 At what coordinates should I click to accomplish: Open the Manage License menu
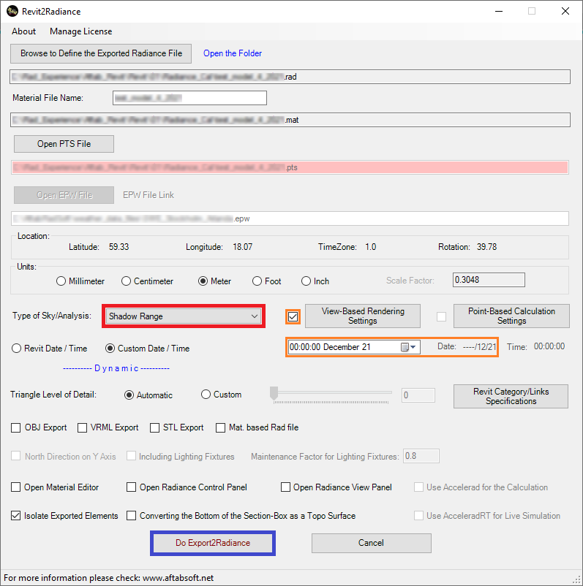click(x=80, y=31)
